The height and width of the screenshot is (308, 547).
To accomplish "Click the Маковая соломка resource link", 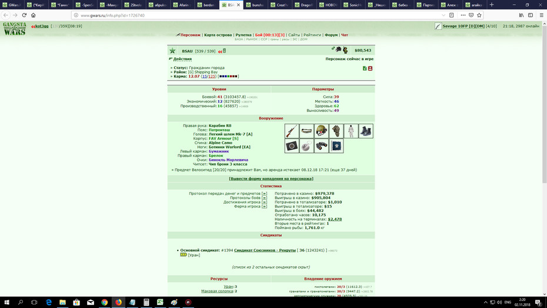I will tap(217, 292).
